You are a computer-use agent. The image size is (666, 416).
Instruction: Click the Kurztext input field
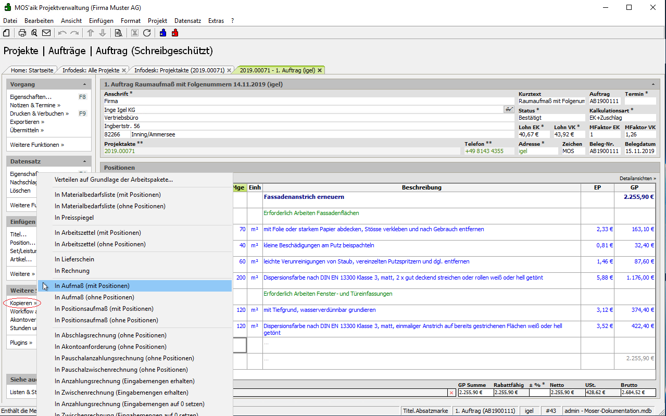click(551, 101)
